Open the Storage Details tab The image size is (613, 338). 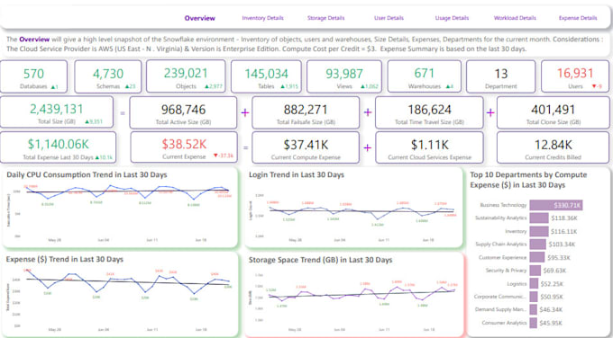[x=325, y=18]
